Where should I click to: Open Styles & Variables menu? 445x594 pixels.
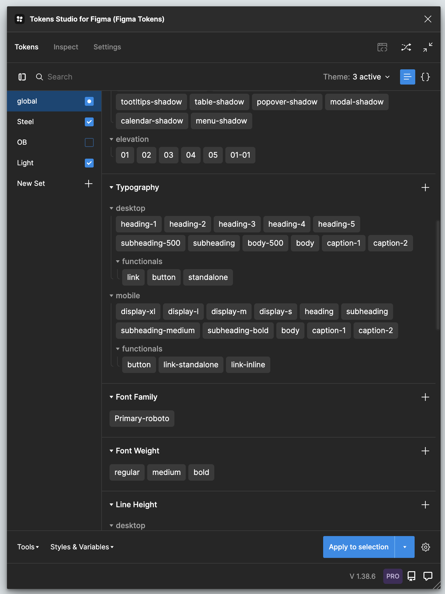82,547
